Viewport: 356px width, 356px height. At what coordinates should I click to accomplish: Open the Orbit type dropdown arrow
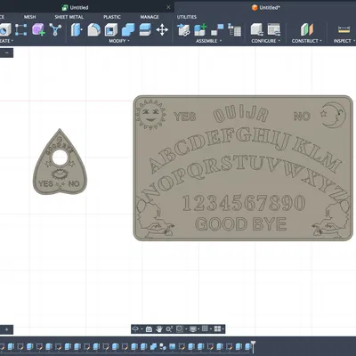point(142,328)
